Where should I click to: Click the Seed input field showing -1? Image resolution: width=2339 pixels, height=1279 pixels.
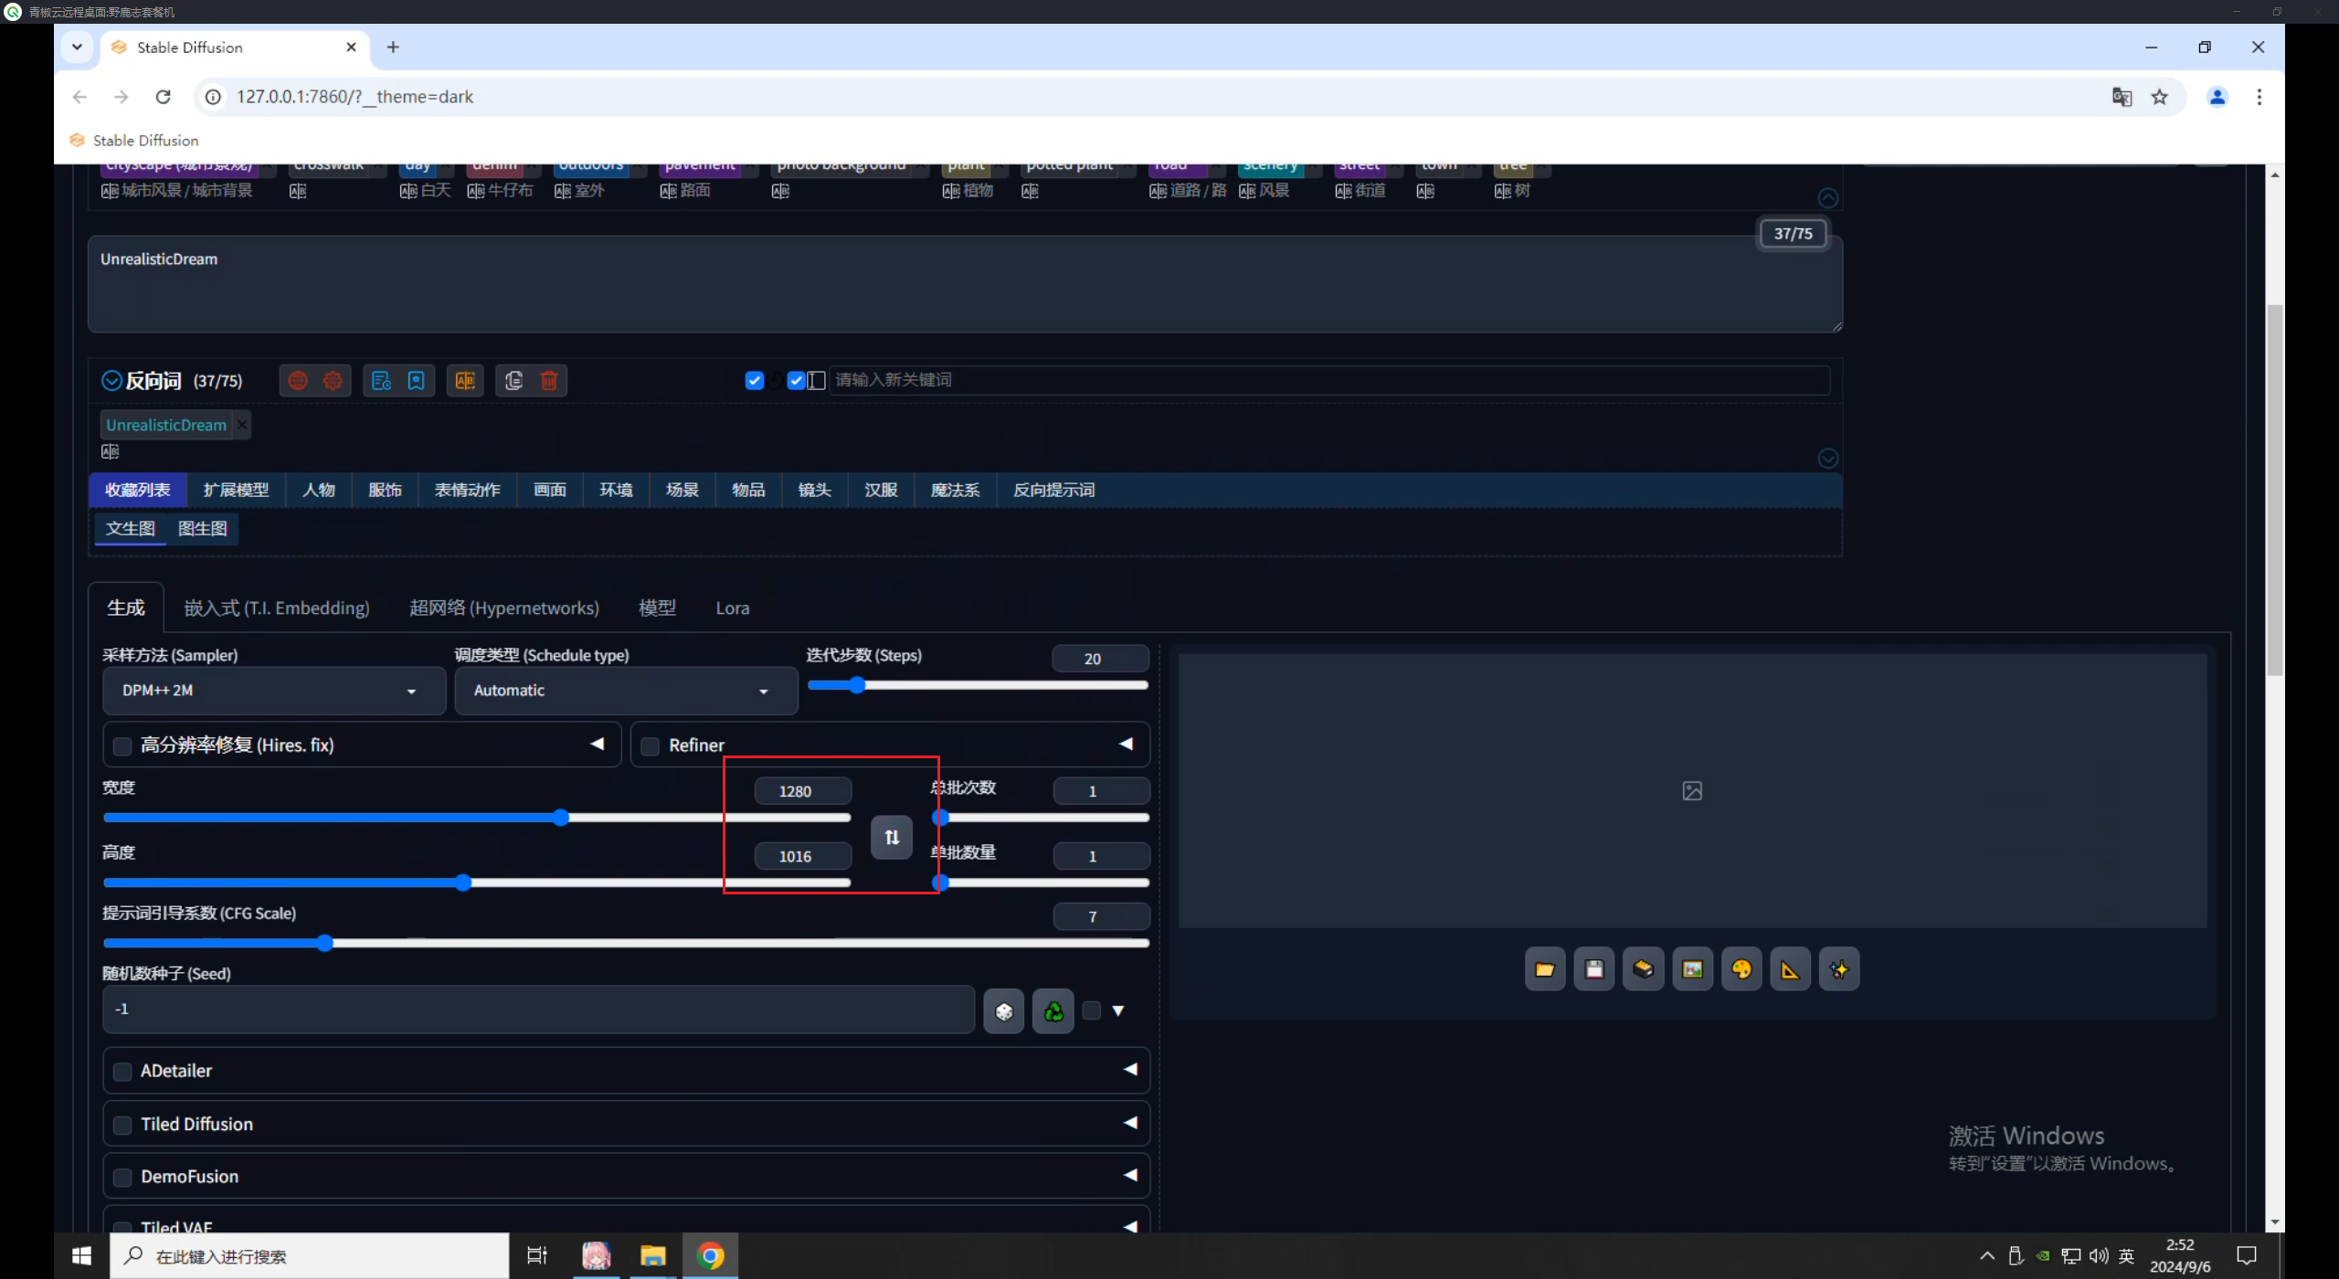tap(539, 1010)
